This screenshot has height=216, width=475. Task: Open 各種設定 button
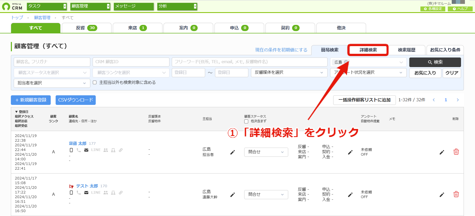click(x=433, y=9)
